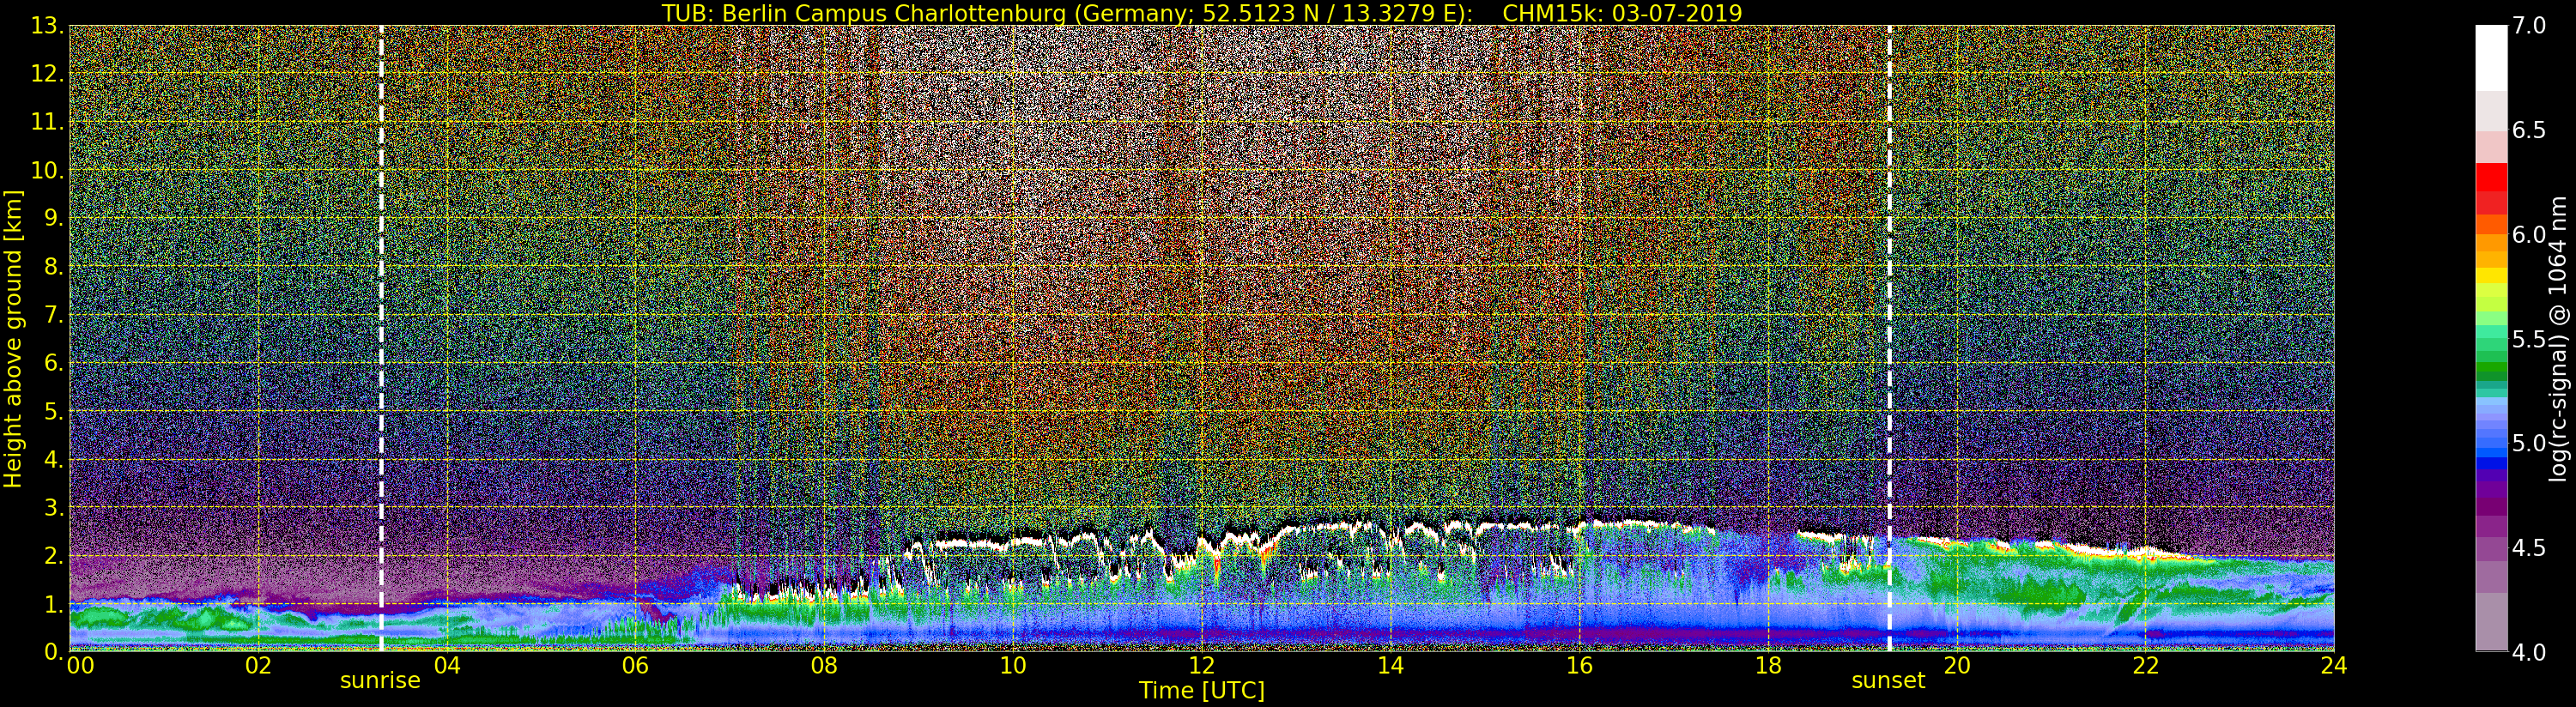Select height axis tick '10.'

click(48, 170)
